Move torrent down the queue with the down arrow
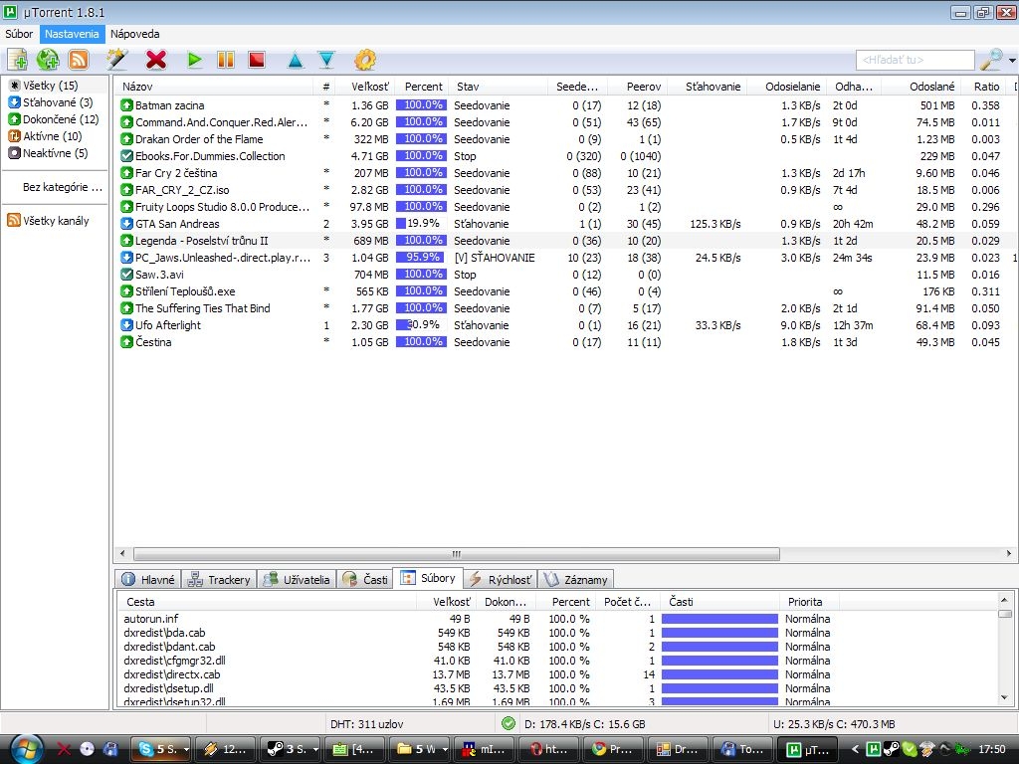 (x=326, y=61)
